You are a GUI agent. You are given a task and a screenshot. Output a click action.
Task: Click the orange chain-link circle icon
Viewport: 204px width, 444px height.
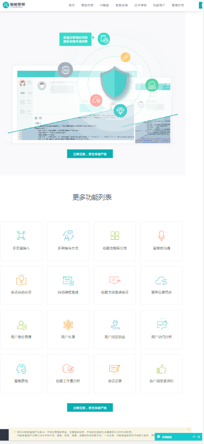(125, 57)
